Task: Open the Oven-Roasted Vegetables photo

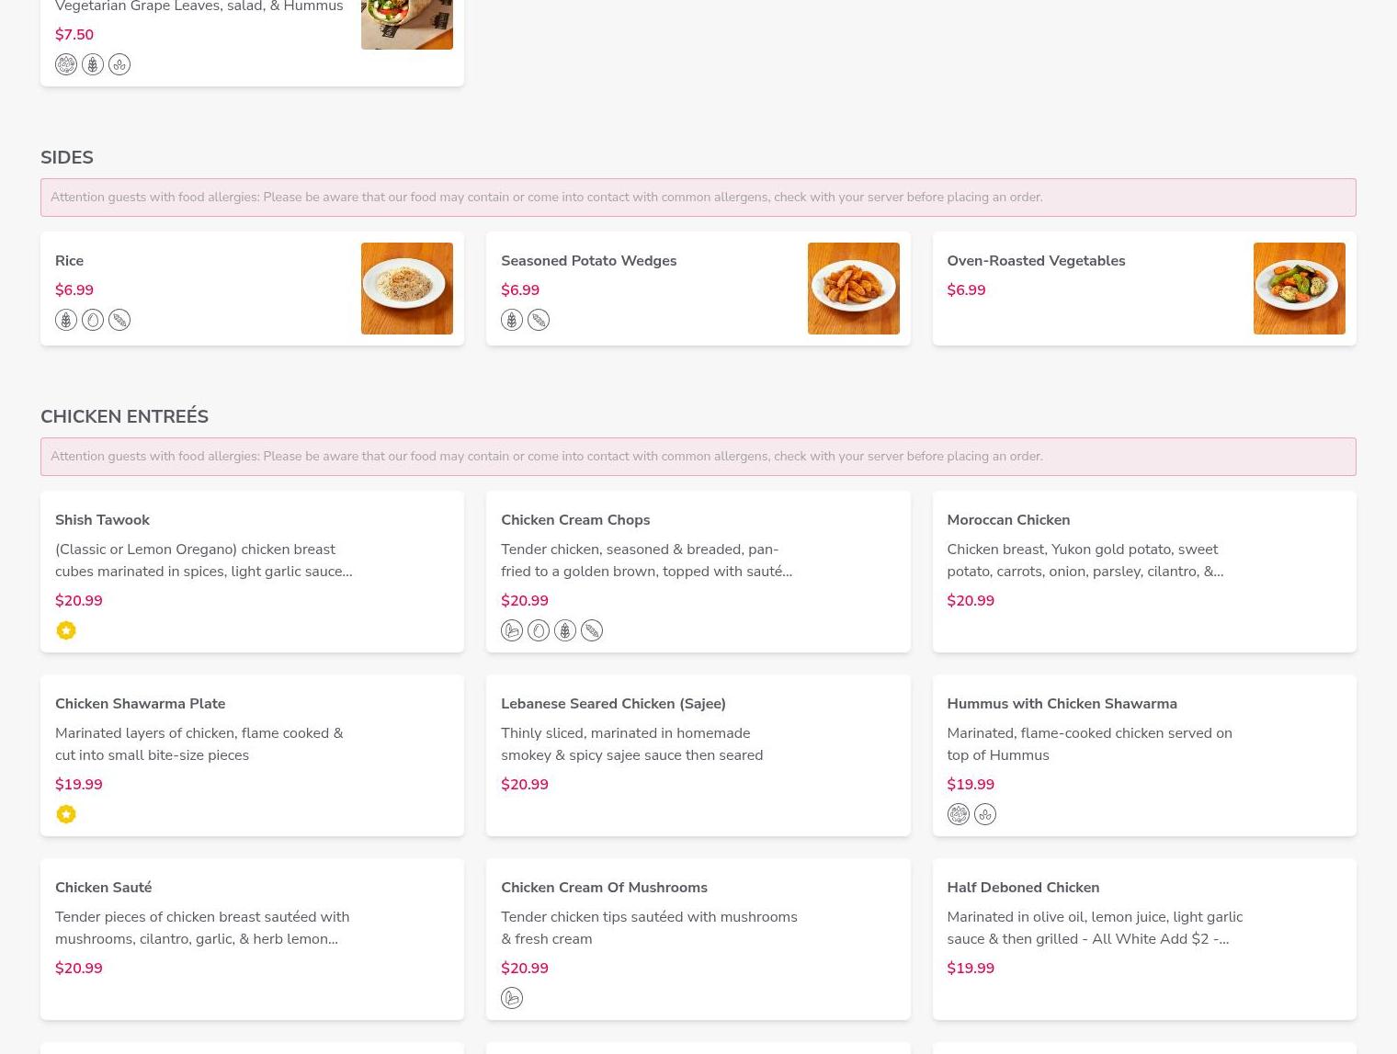Action: (x=1299, y=289)
